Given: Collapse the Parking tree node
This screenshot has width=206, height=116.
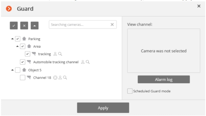Looking at the screenshot, I should tap(12, 39).
